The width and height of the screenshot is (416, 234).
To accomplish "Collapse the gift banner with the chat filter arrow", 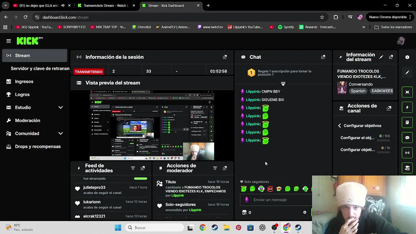I will pos(283,84).
